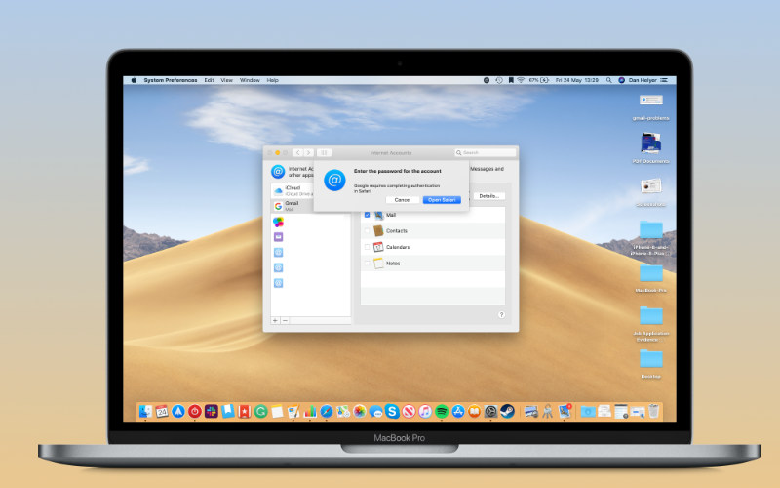Launch Grammarly from the dock

[260, 411]
